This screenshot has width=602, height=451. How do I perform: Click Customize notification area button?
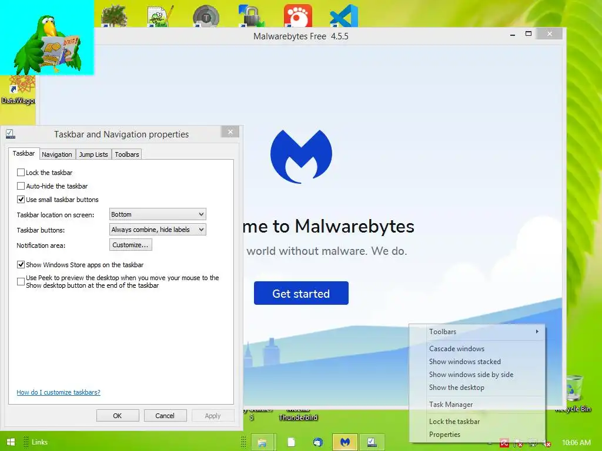click(131, 245)
